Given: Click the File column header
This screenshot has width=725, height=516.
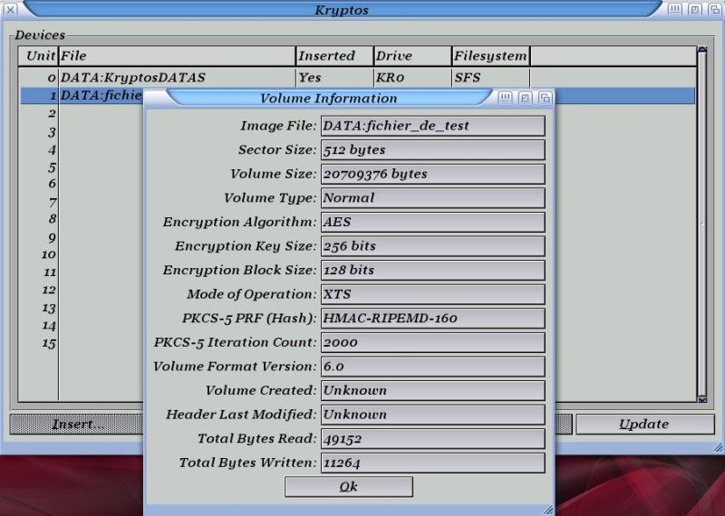Looking at the screenshot, I should pos(177,56).
